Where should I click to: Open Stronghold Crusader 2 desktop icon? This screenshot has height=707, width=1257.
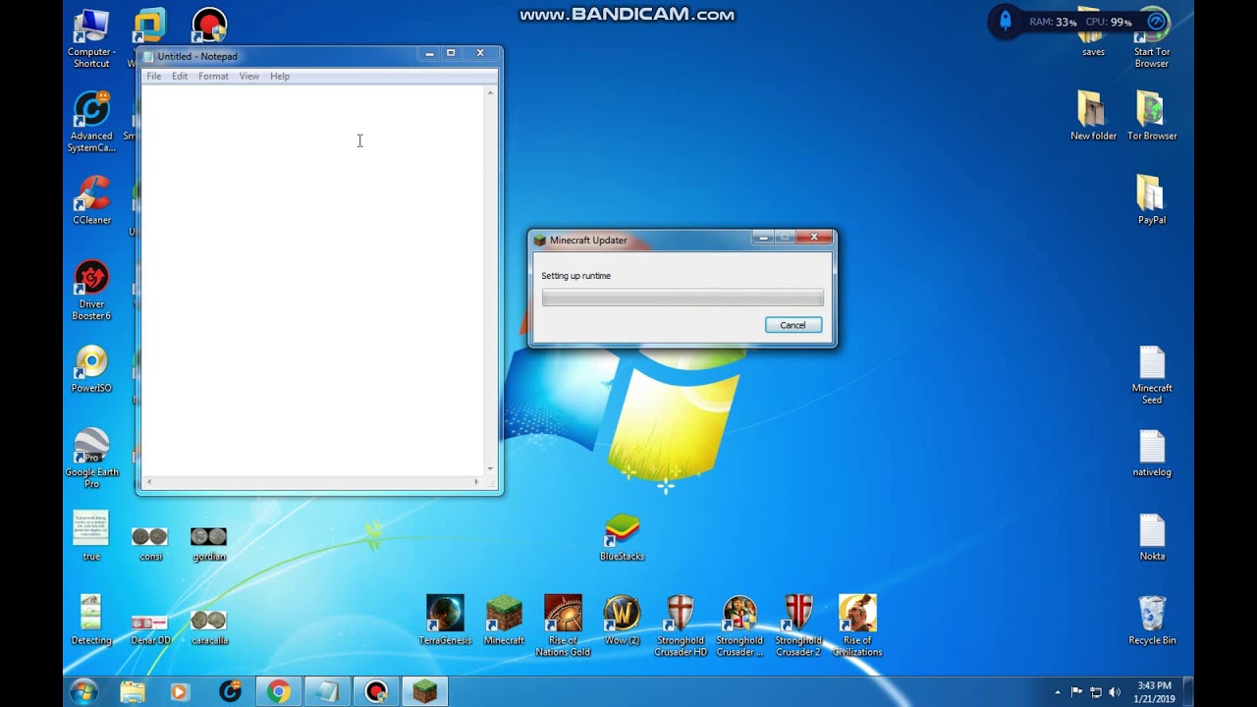click(798, 625)
